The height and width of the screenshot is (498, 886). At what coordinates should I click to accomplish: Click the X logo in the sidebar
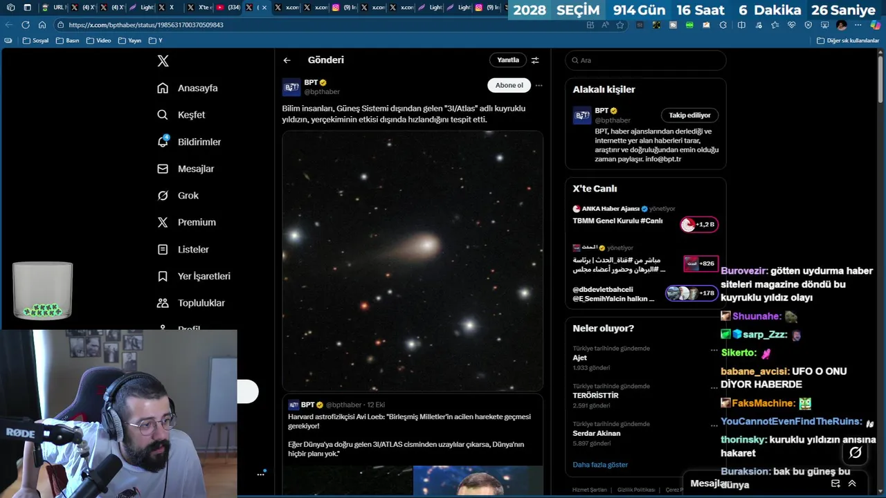tap(163, 61)
